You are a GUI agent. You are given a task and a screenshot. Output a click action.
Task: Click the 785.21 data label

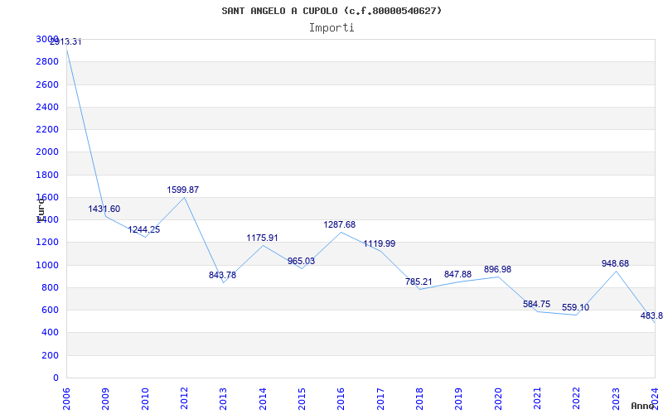tap(419, 282)
